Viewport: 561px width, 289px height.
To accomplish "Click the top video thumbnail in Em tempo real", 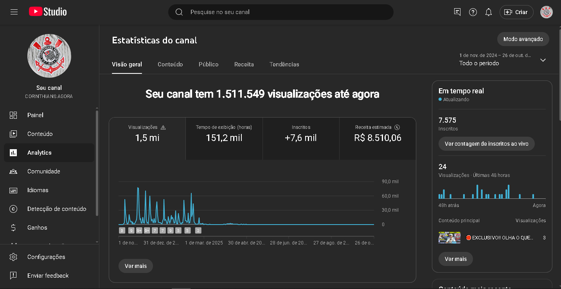I will (x=450, y=237).
